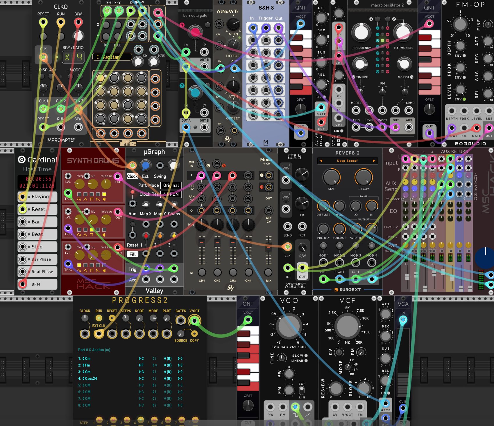Click the CLKD CLK 1 output jack
Viewport: 494px width, 426px height.
pyautogui.click(x=43, y=109)
